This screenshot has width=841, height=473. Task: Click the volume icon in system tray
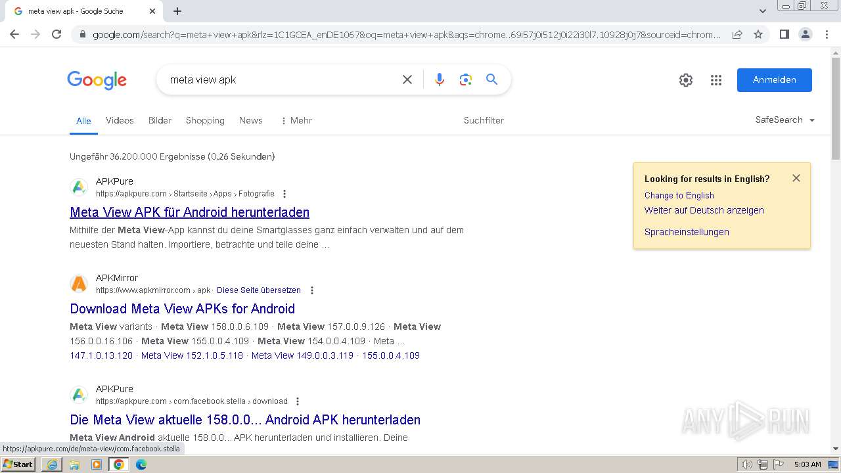[747, 464]
